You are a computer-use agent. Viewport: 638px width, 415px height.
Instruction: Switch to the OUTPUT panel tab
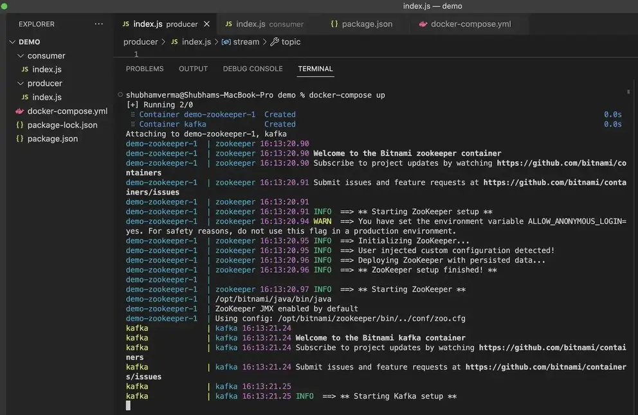point(194,69)
